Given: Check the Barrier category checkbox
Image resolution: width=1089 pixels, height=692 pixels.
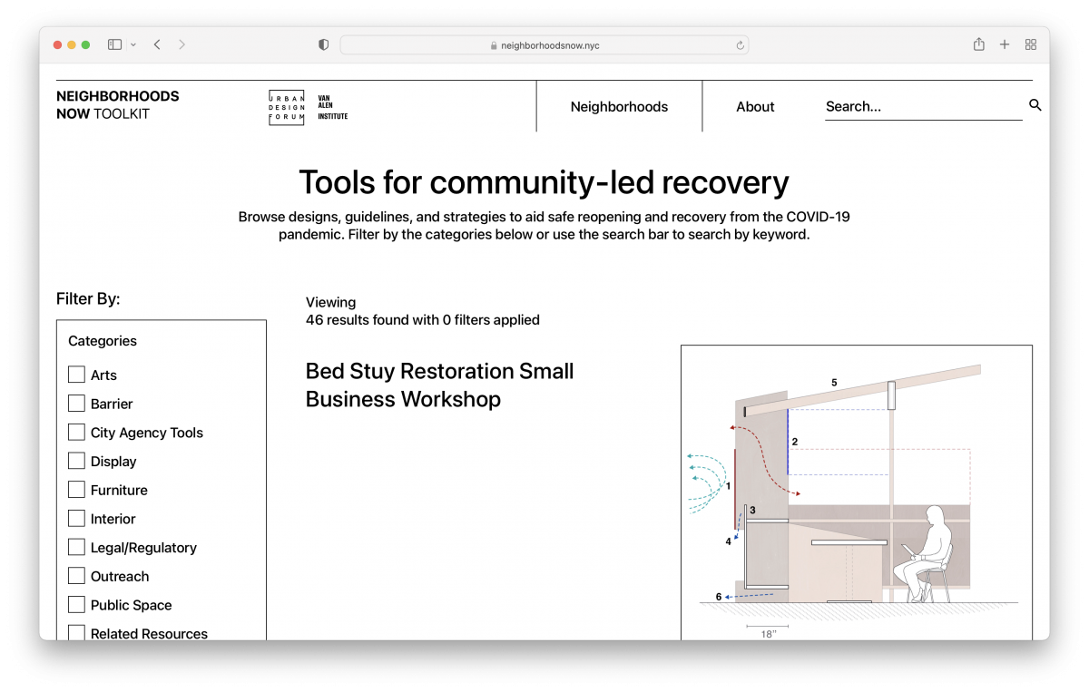Looking at the screenshot, I should (x=77, y=404).
